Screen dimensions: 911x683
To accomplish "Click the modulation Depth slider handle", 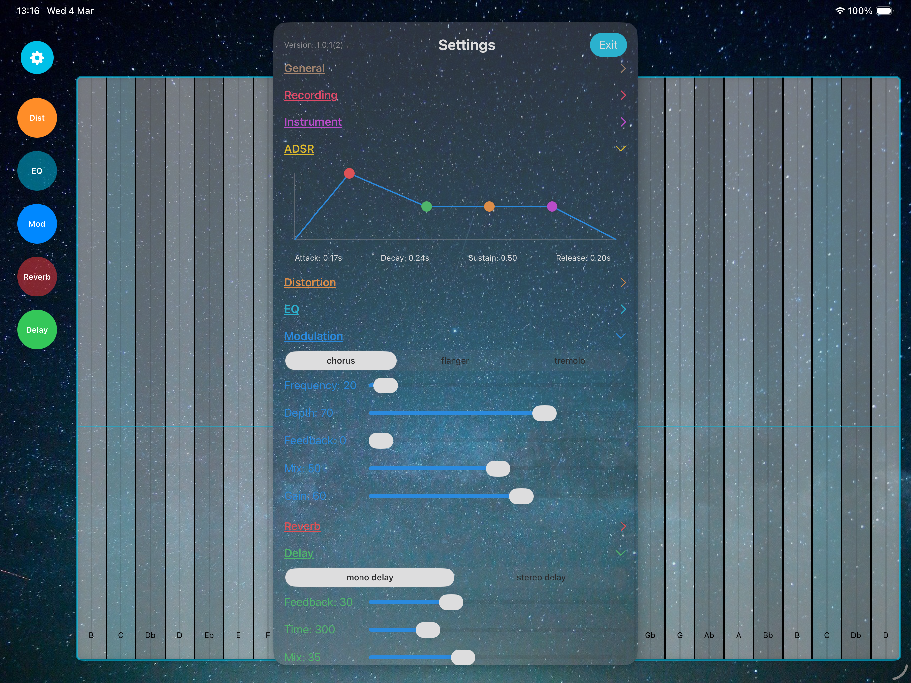I will click(545, 413).
